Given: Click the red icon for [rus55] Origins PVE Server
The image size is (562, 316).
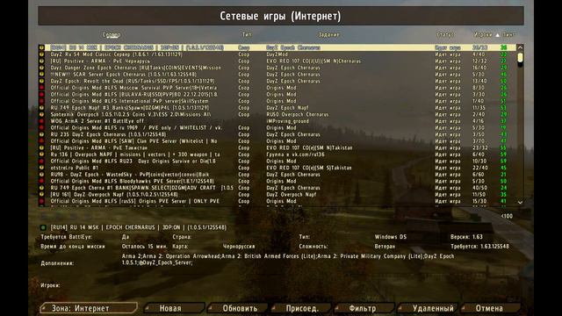Looking at the screenshot, I should [41, 201].
